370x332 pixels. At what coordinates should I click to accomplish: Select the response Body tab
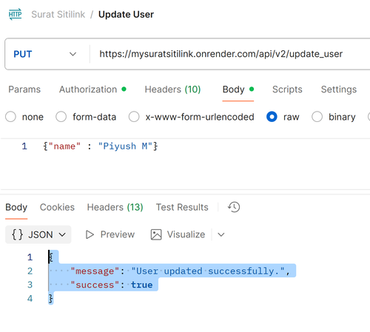coord(16,207)
